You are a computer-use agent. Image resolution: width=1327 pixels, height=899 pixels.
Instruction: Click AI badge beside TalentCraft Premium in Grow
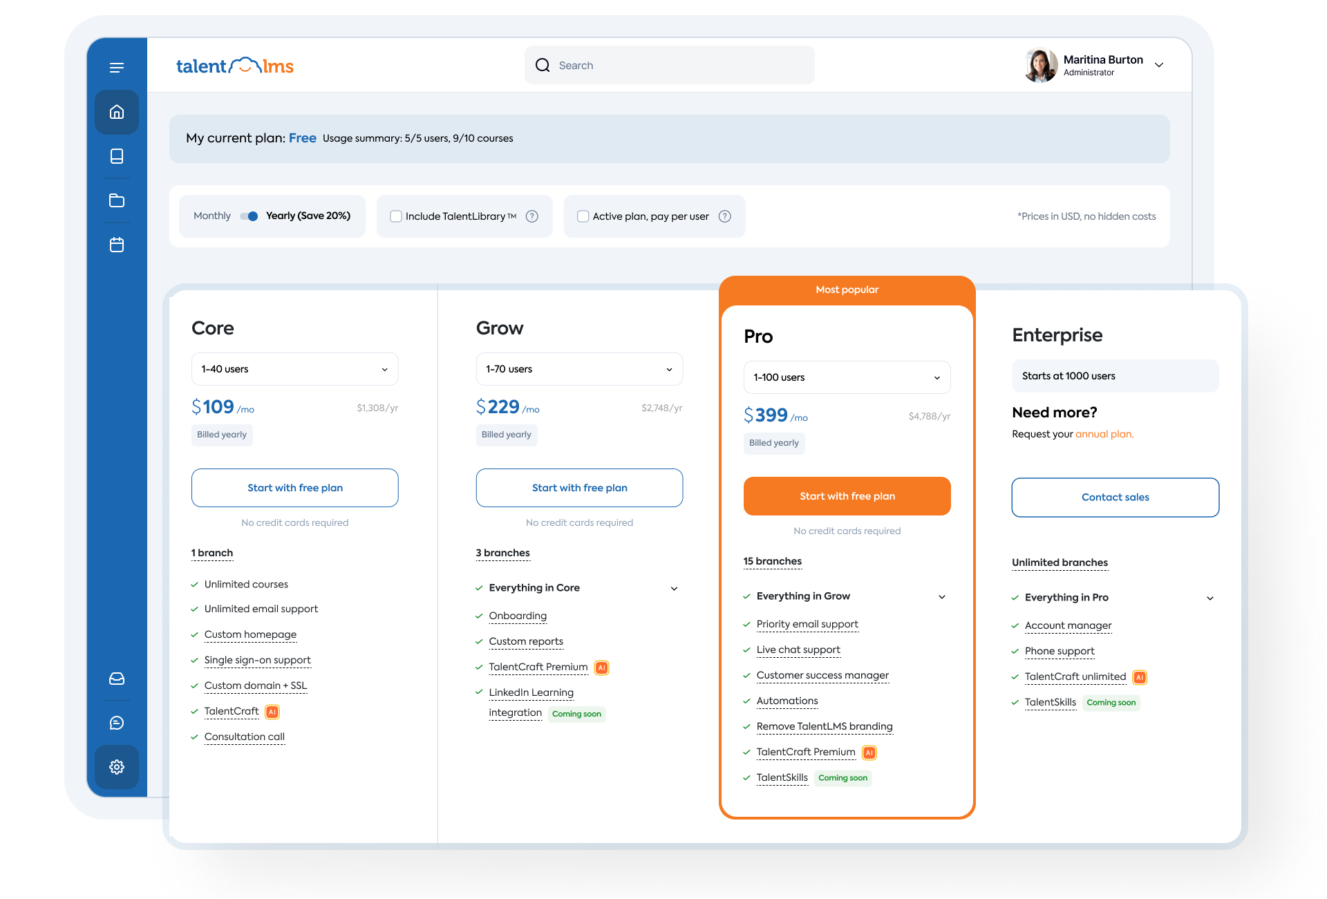(602, 668)
